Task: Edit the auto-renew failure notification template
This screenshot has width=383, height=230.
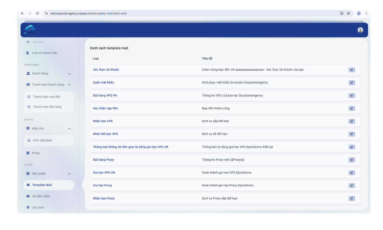Action: [352, 147]
